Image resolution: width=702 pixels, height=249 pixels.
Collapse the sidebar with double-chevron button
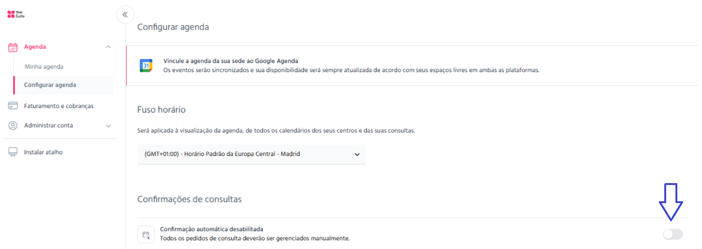click(x=125, y=15)
